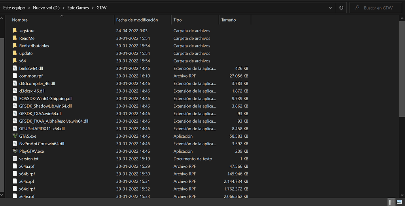Select the PlayGTAV.exe launcher icon
This screenshot has height=206, width=405.
(x=15, y=151)
